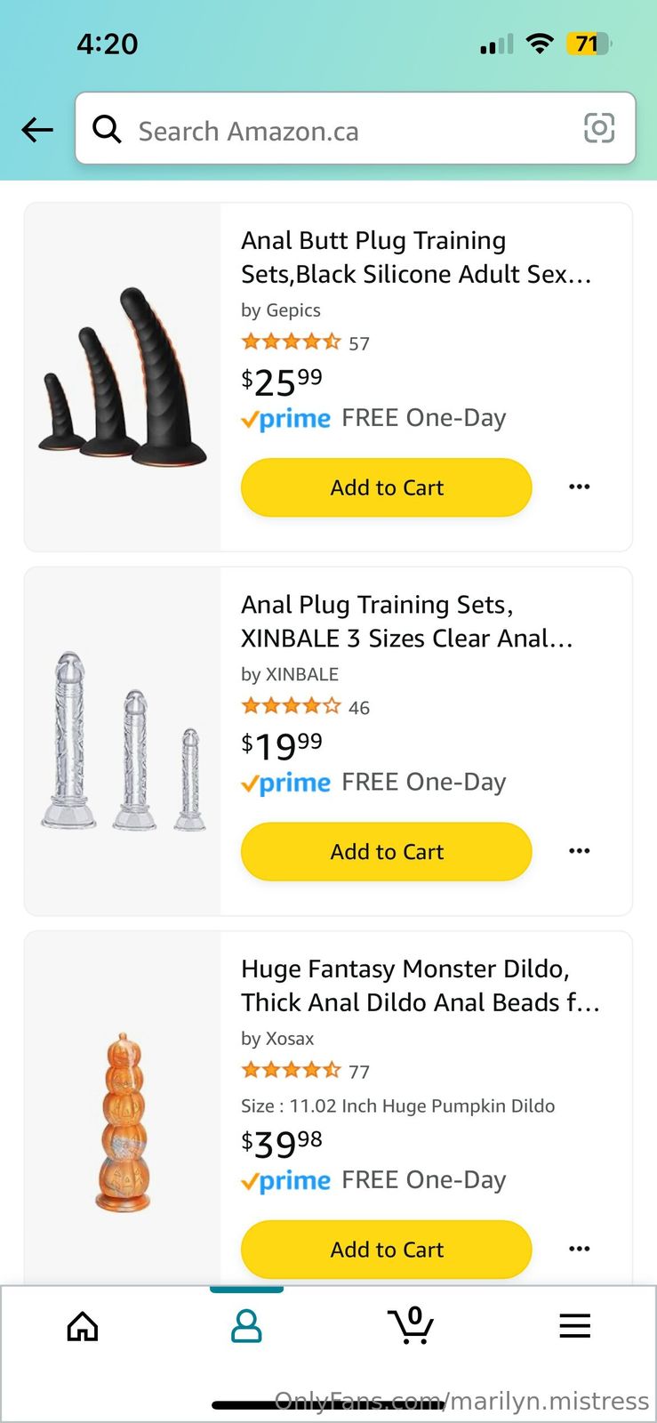Tap the back arrow icon

37,130
